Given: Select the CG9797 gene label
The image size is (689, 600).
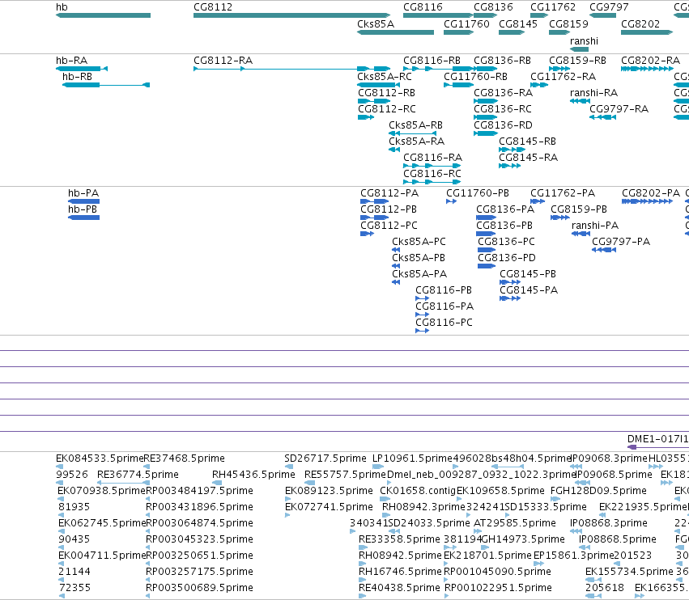Looking at the screenshot, I should click(609, 7).
